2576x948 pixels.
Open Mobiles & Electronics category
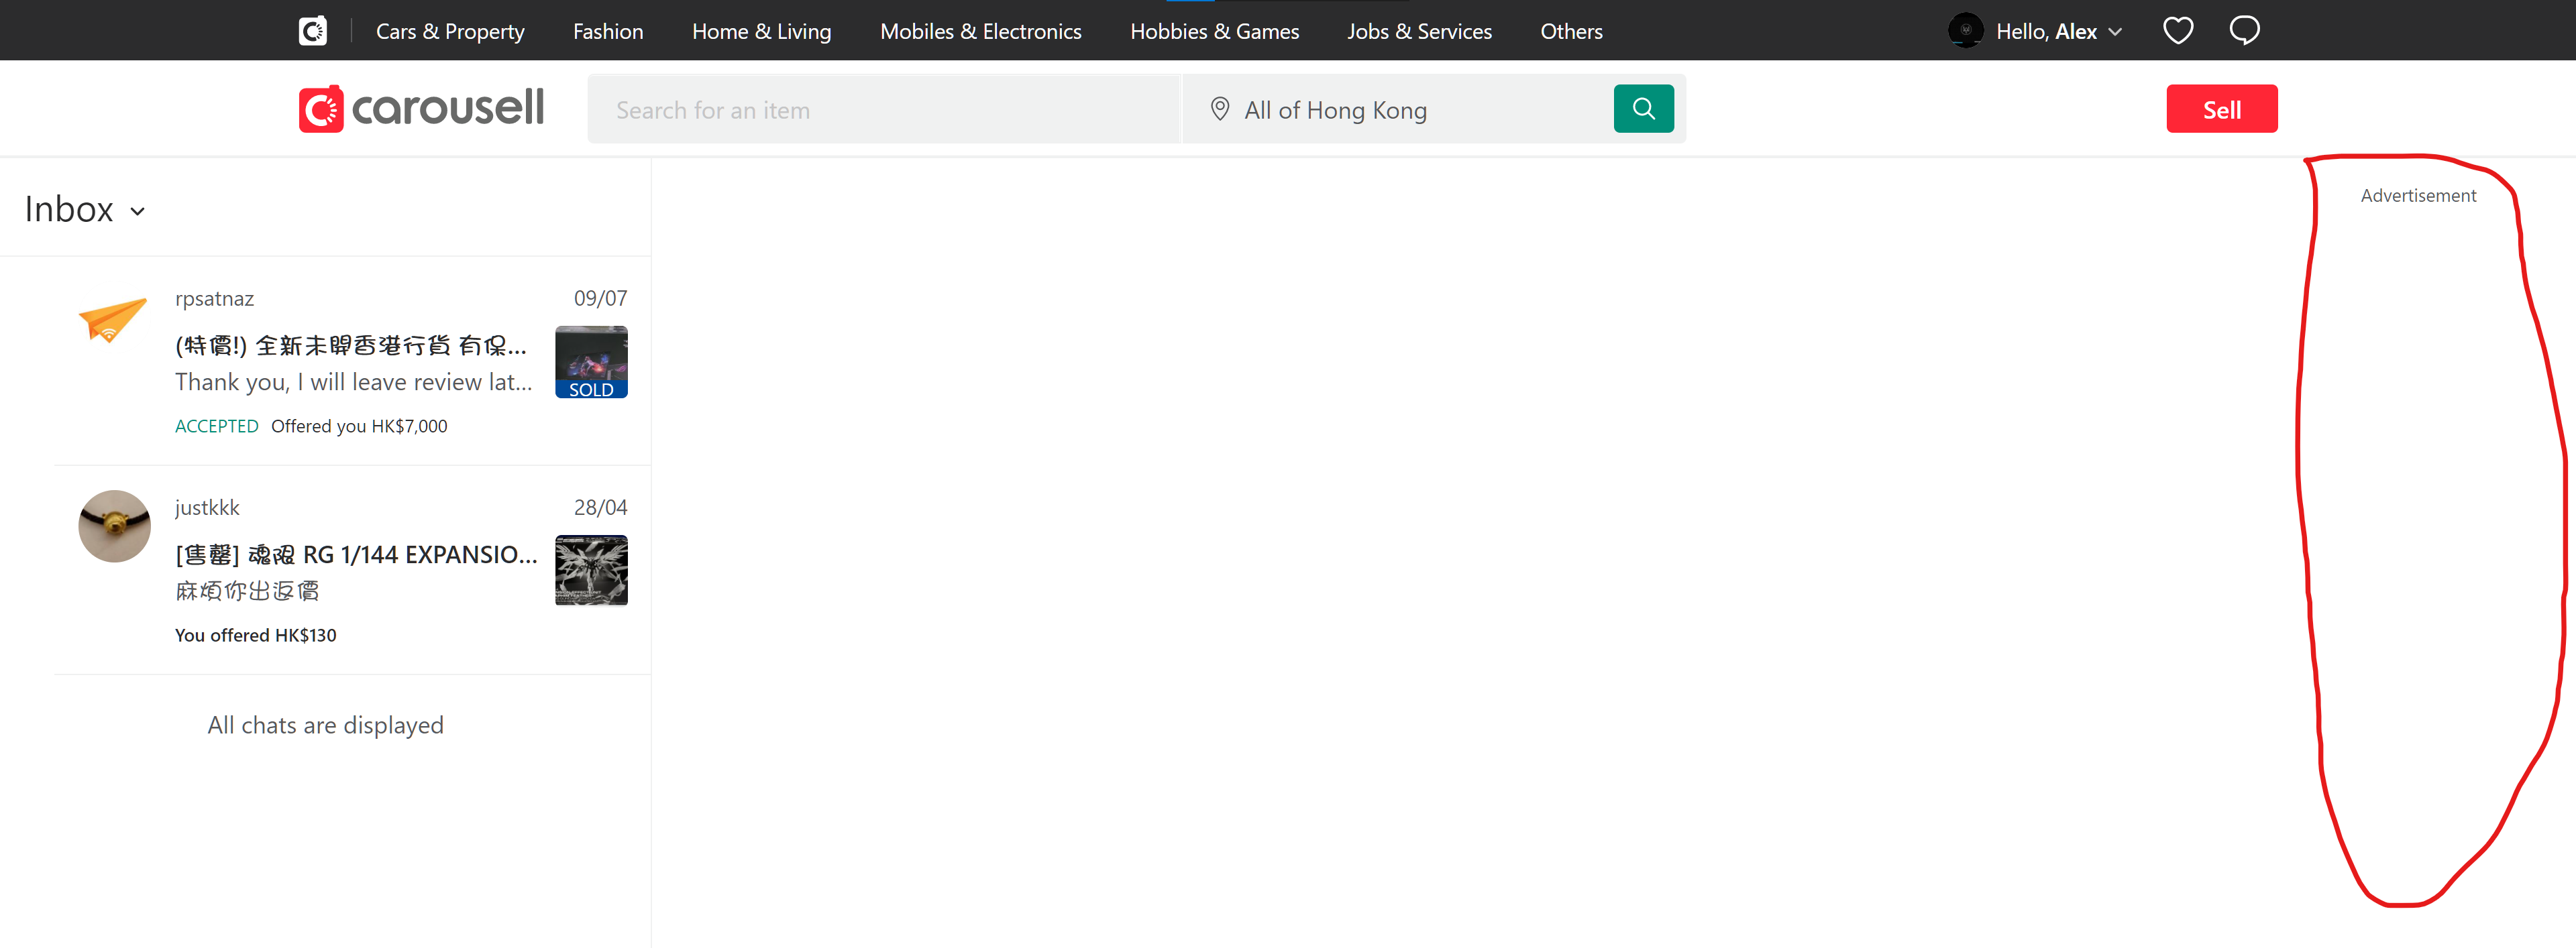tap(980, 31)
